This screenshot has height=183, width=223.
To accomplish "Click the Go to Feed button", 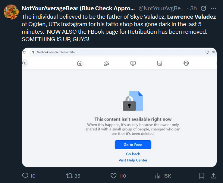I will 133,145.
